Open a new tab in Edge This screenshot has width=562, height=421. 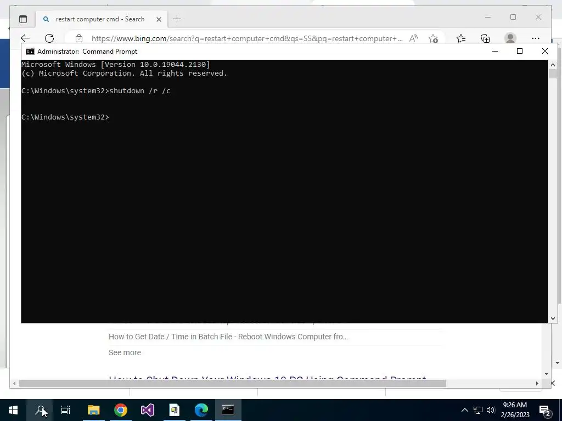[x=177, y=19]
